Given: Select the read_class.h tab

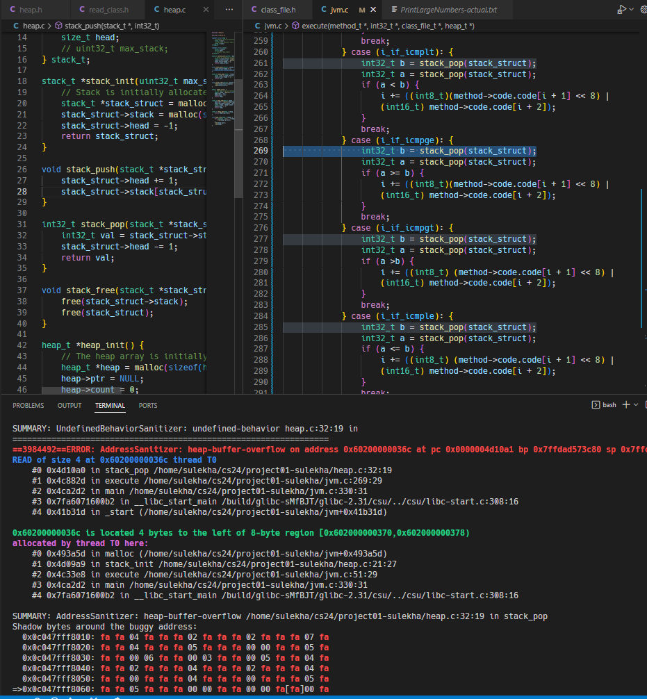Looking at the screenshot, I should coord(106,10).
